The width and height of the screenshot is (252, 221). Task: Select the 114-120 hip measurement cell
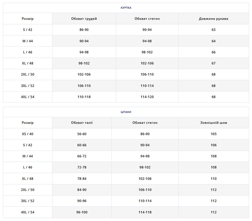(147, 97)
